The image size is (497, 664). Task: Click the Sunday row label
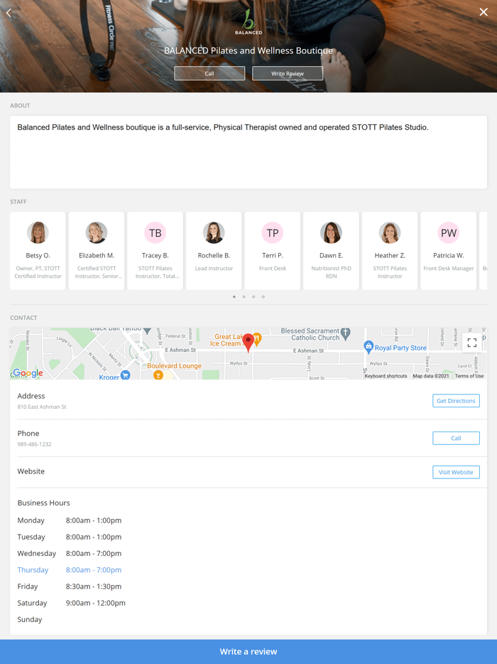[x=30, y=619]
